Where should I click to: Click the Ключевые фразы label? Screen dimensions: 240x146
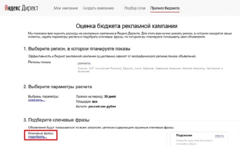tap(41, 133)
